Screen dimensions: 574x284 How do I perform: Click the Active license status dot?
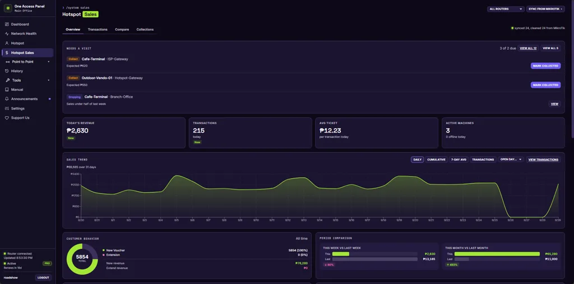click(4, 263)
